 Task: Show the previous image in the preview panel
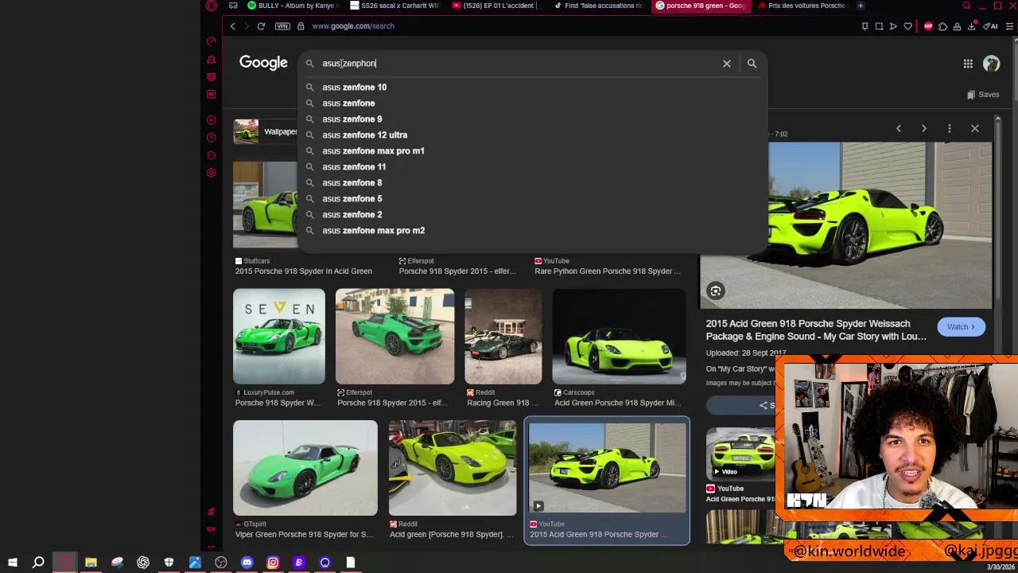pos(899,128)
